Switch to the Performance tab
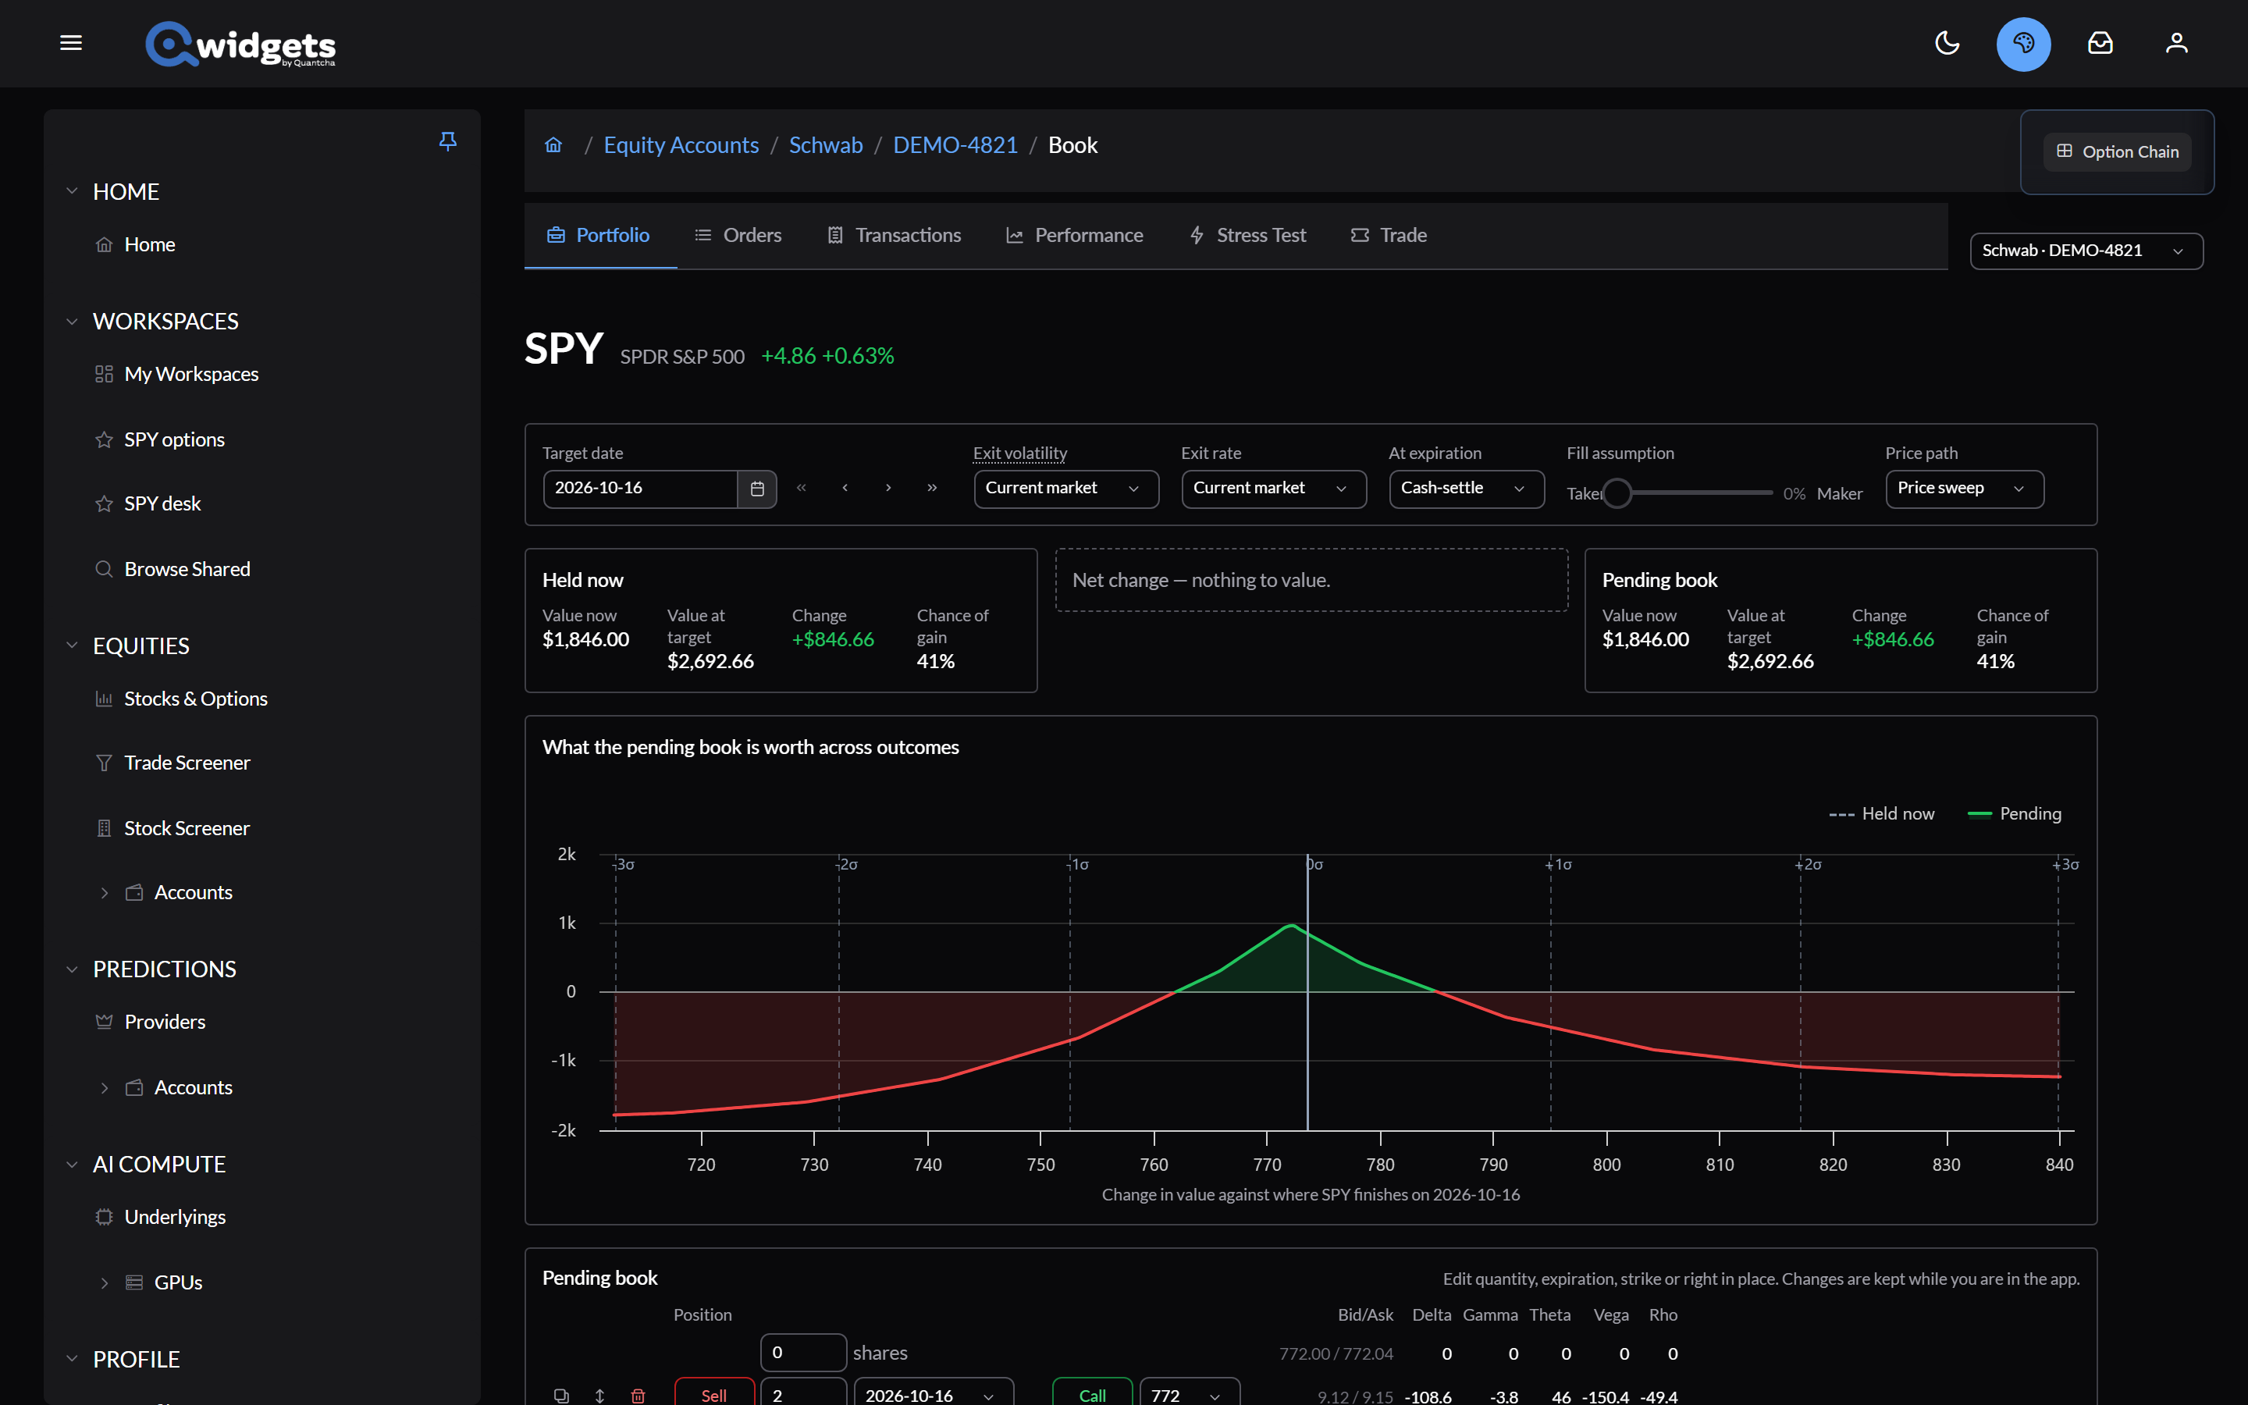 click(1075, 235)
